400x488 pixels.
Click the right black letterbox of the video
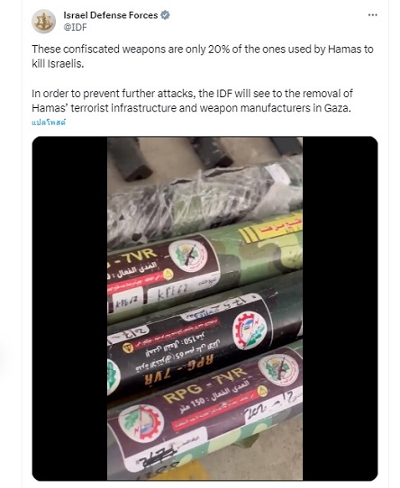340,309
